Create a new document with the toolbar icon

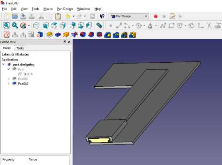tap(7, 16)
